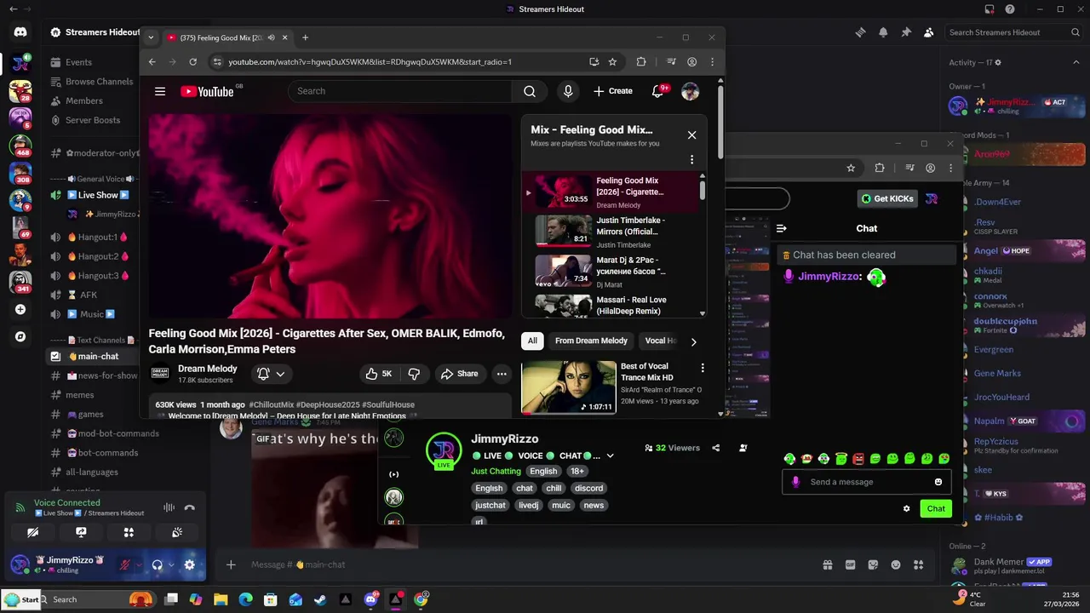Expand Dream Melody subscription options chevron
This screenshot has height=613, width=1090.
280,374
